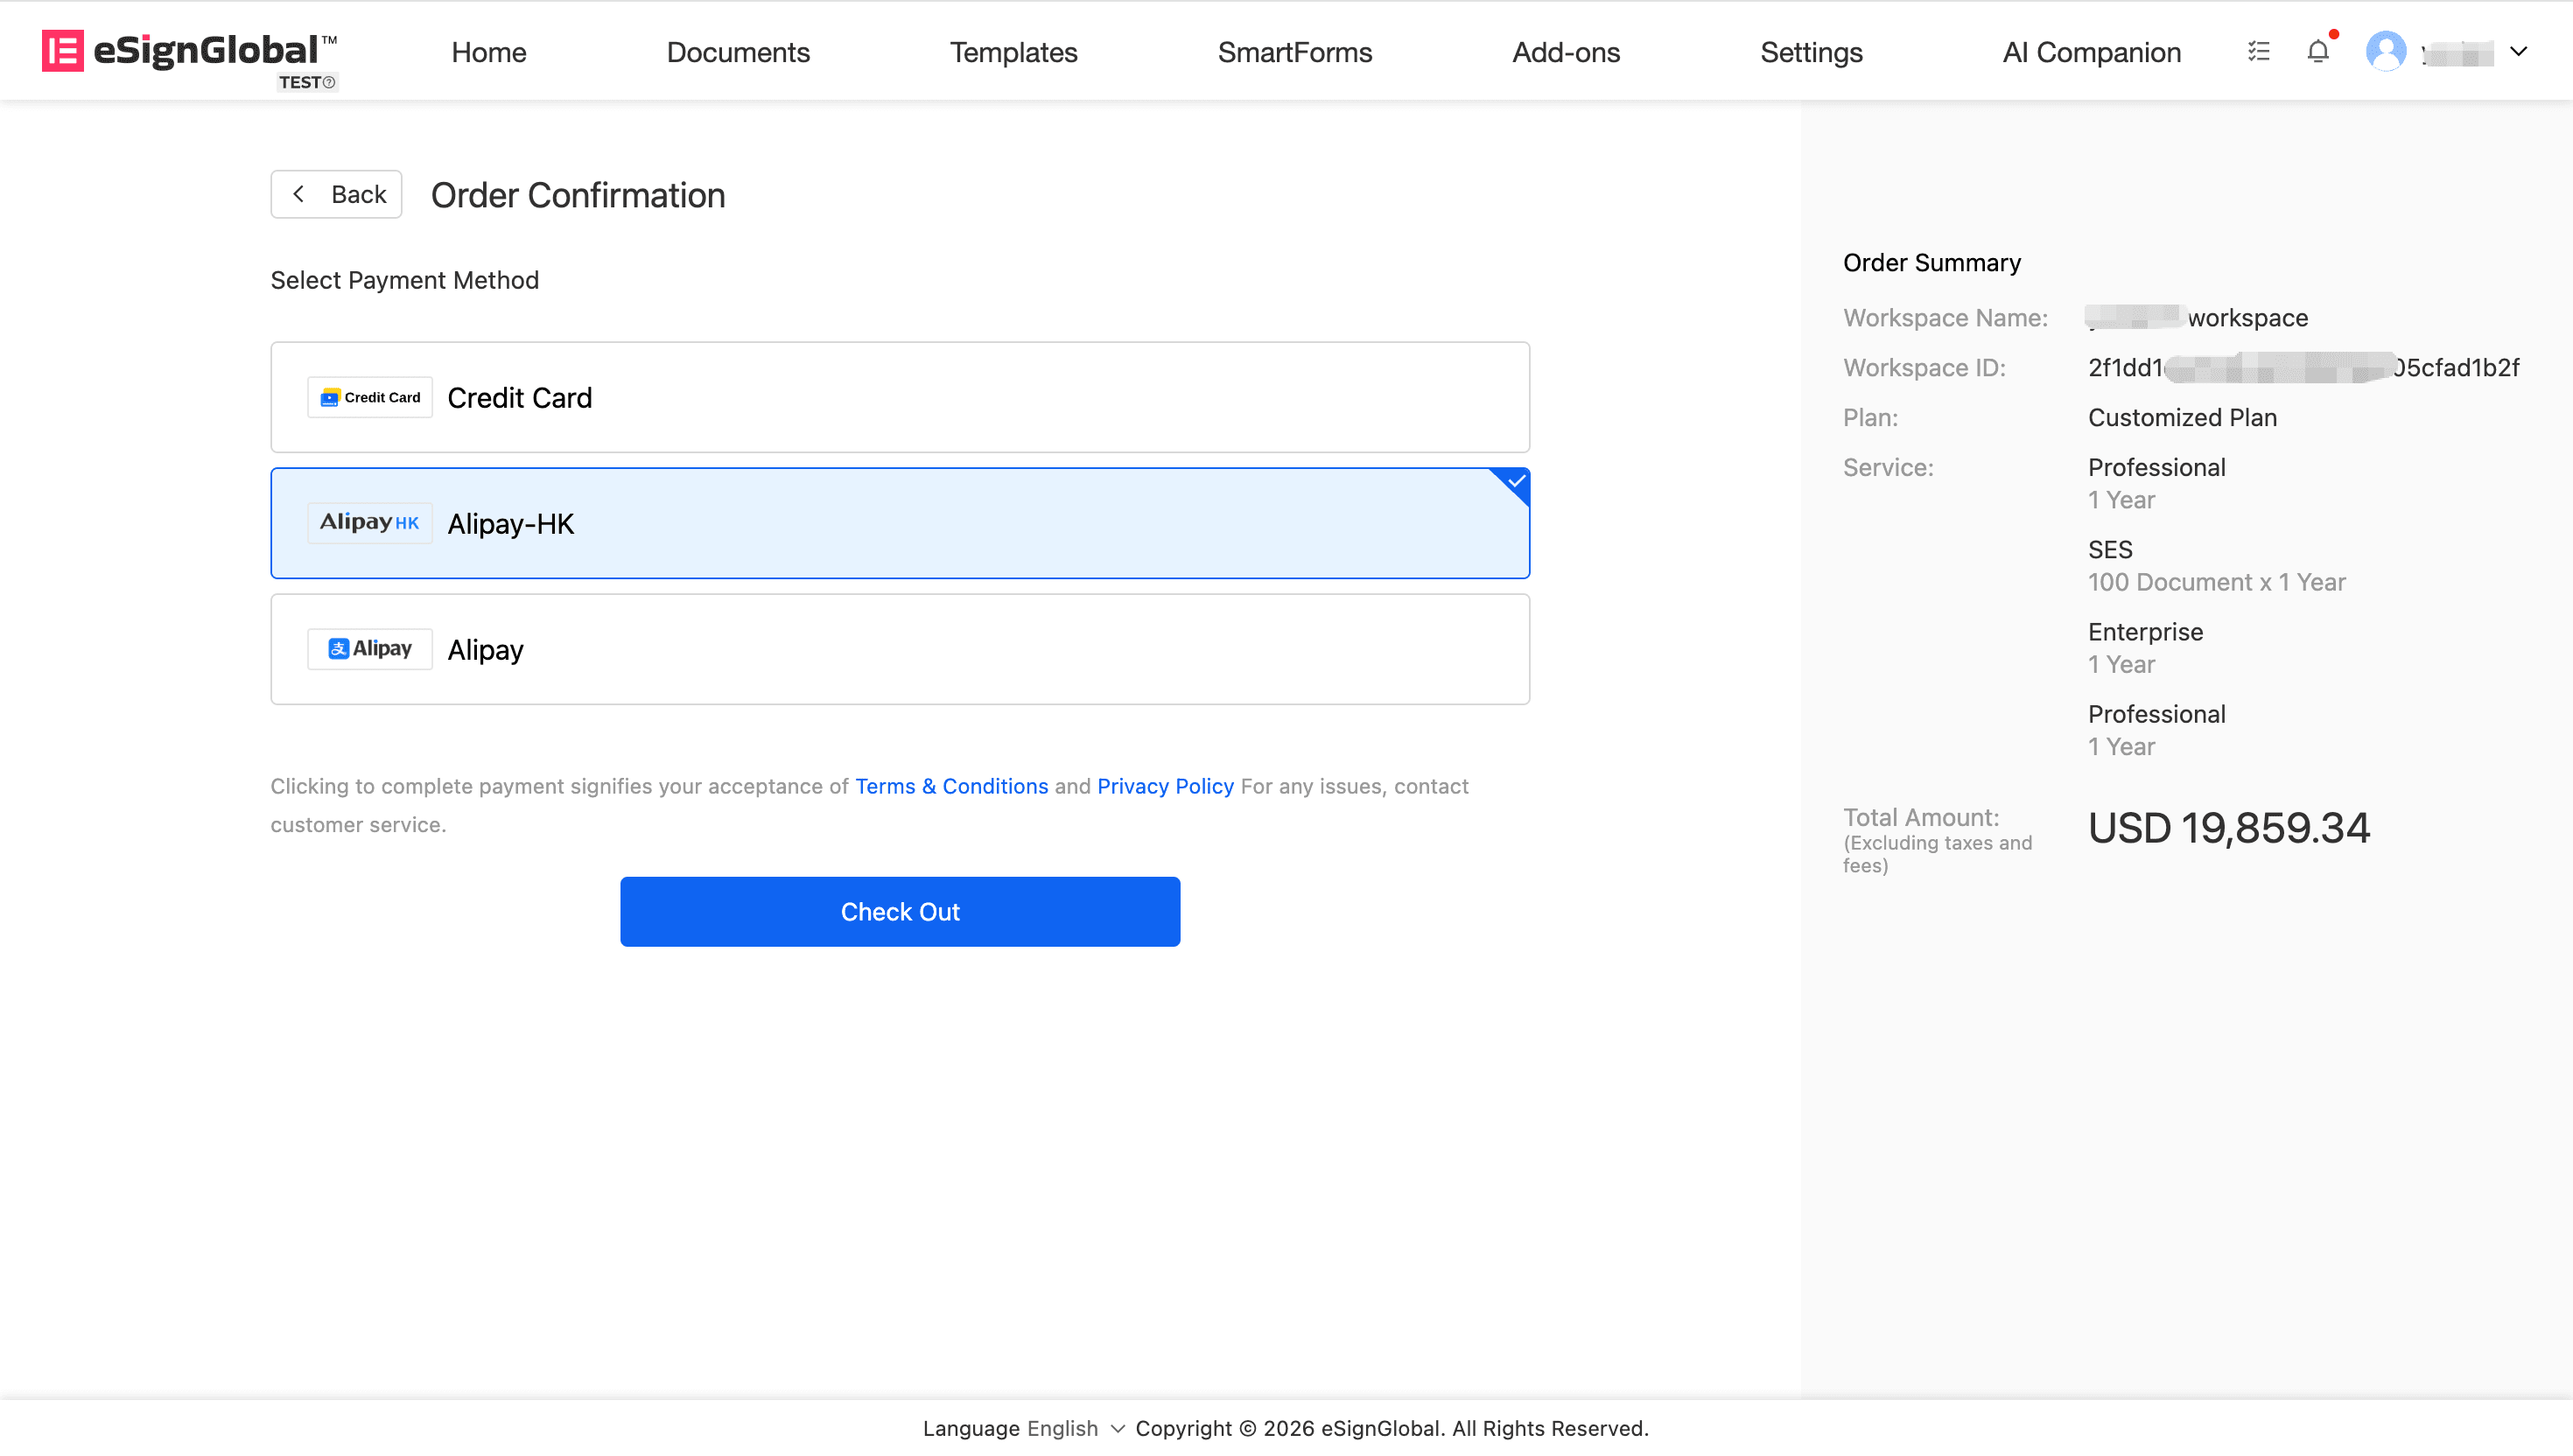The image size is (2573, 1456).
Task: Open the Terms & Conditions link
Action: [x=952, y=786]
